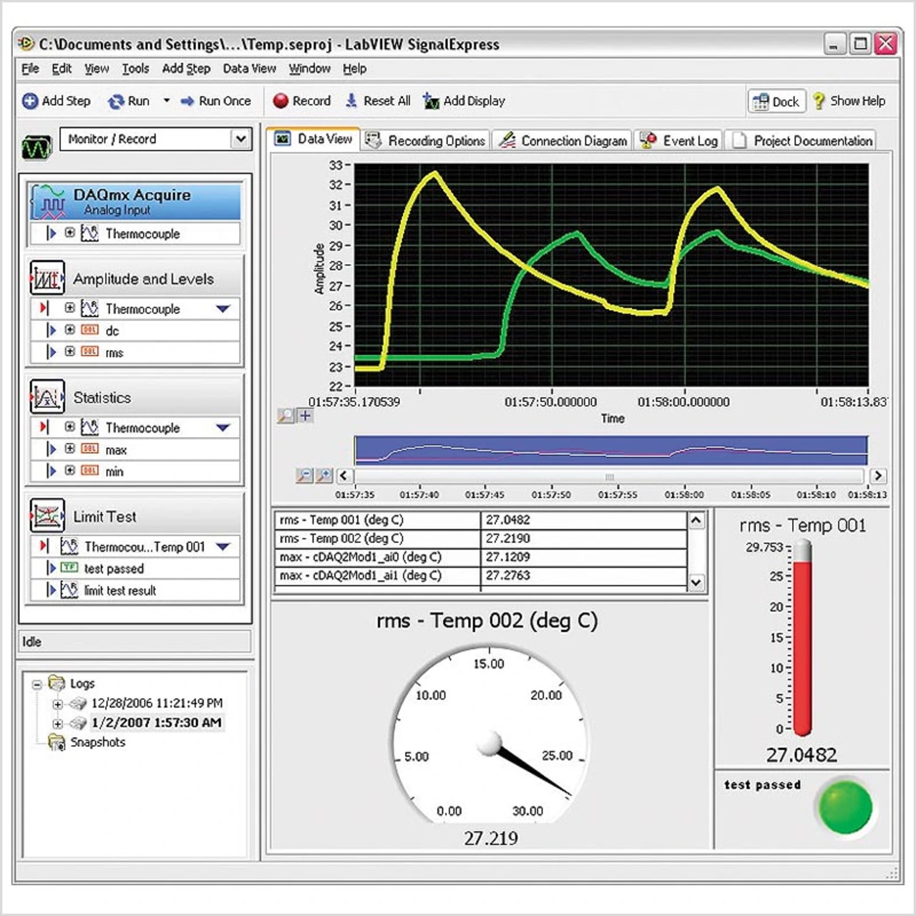Collapse the Logs tree node
The width and height of the screenshot is (916, 916).
[x=37, y=684]
